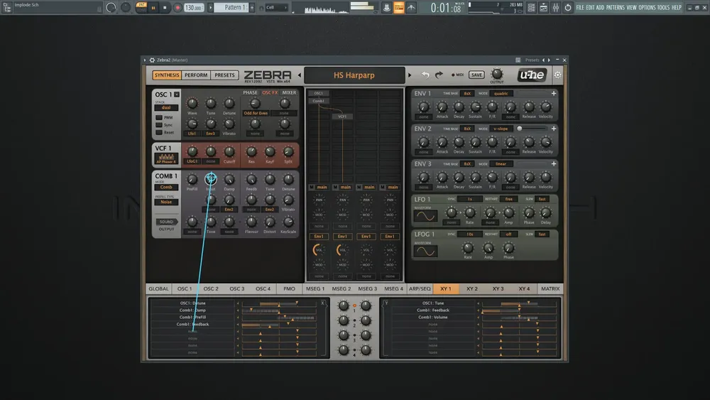Image resolution: width=710 pixels, height=400 pixels.
Task: Add a stage with ENV 1 plus icon
Action: click(x=553, y=93)
